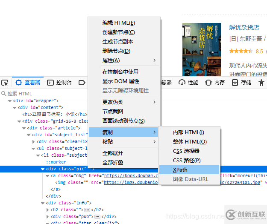Select the closing </a> tag row
The width and height of the screenshot is (267, 224).
click(56, 189)
